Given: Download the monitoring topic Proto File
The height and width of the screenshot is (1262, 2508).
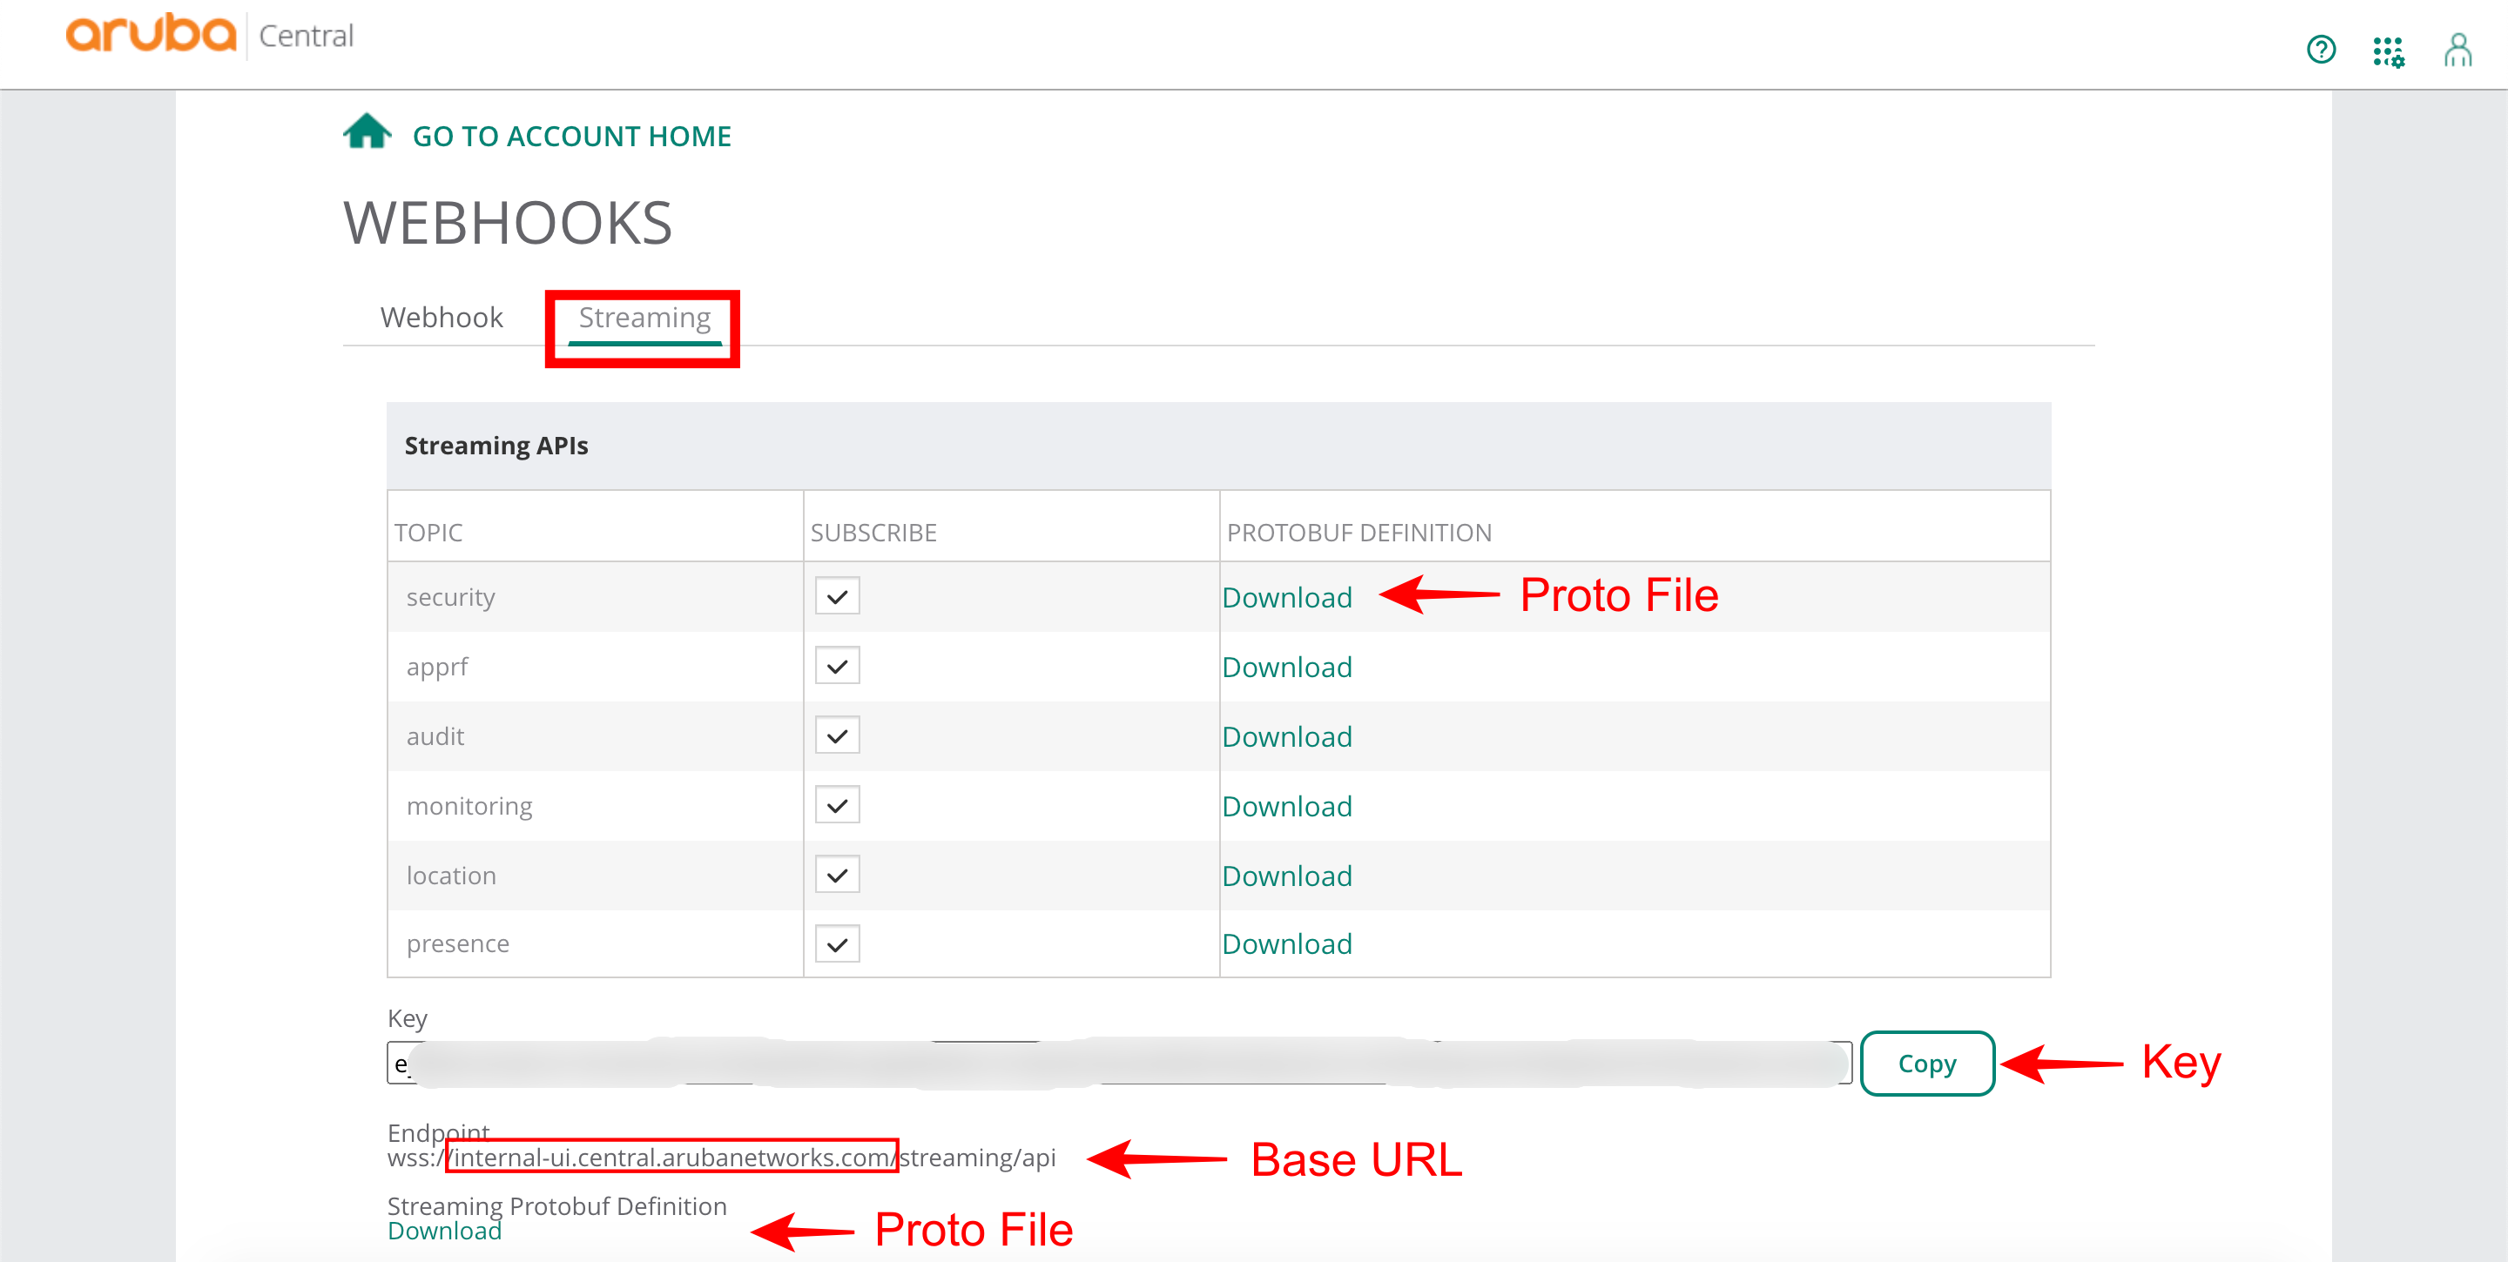Looking at the screenshot, I should tap(1288, 803).
